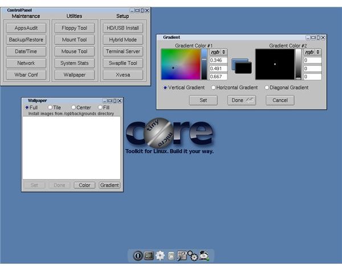Click Gradient button in Wallpaper window
This screenshot has width=342, height=266.
click(x=109, y=185)
